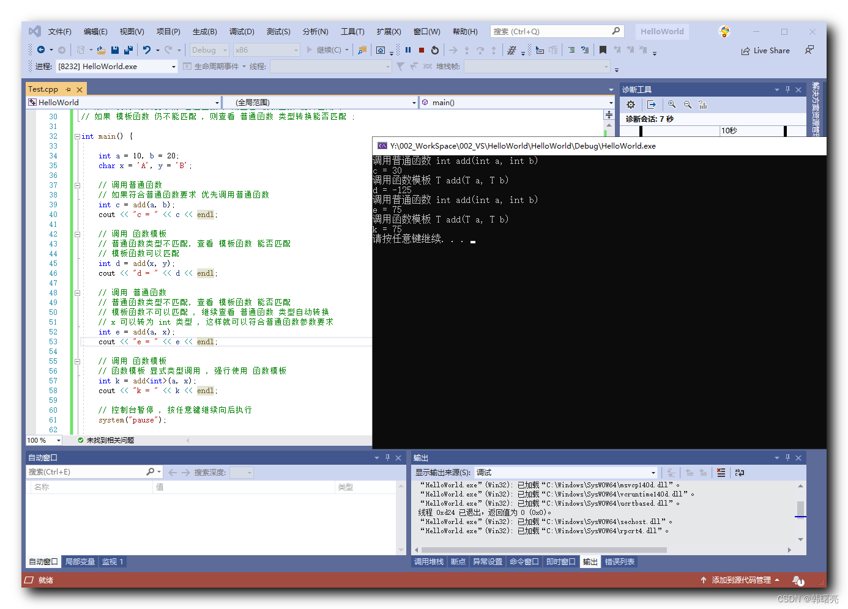Viewport: 848px width, 609px height.
Task: Pause debugging with the break-all icon
Action: (408, 50)
